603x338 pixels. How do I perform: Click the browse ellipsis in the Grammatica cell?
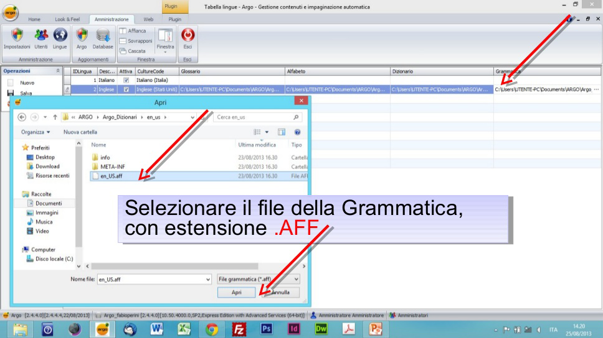(x=596, y=89)
